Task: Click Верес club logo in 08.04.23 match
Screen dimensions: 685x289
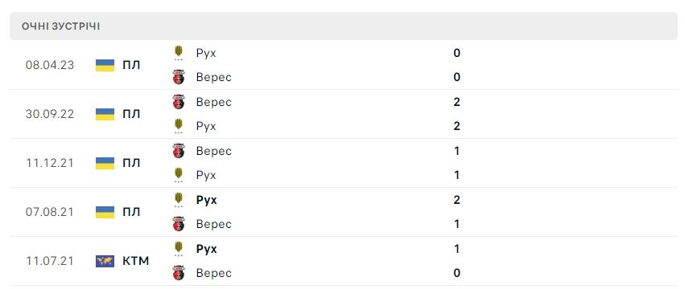Action: click(x=179, y=77)
